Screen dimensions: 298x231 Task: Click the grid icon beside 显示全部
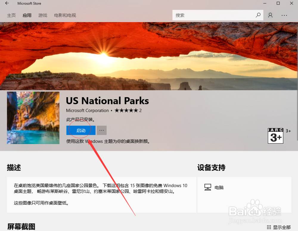point(269,227)
